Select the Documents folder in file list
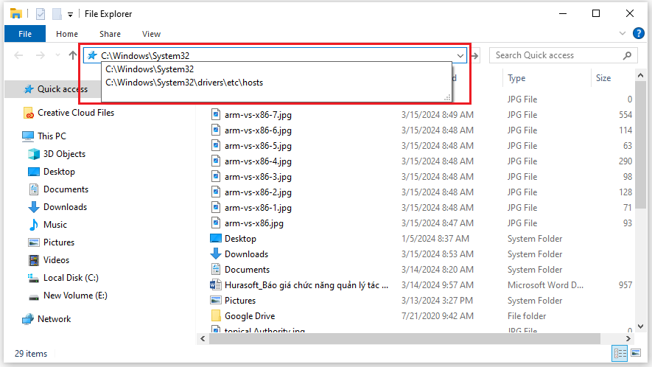The image size is (652, 367). (x=247, y=270)
